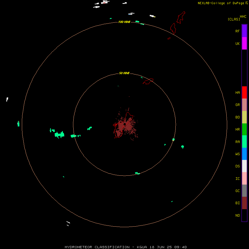Viewport: 249px width, 249px height.
Task: Click the radar site center dot
Action: click(x=125, y=124)
